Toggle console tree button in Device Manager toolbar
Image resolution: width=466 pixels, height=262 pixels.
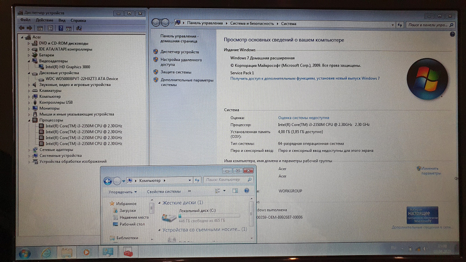40,28
